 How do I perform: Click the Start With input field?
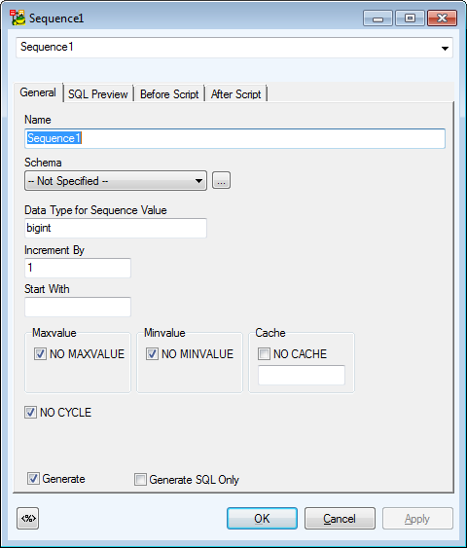[x=78, y=307]
